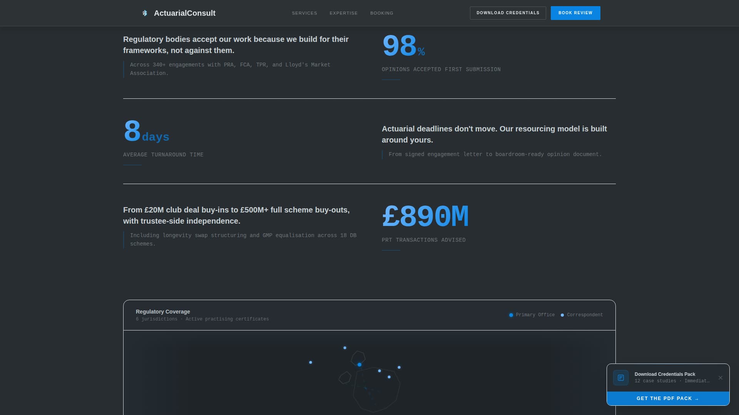Open the document icon in the credentials popup

click(621, 378)
